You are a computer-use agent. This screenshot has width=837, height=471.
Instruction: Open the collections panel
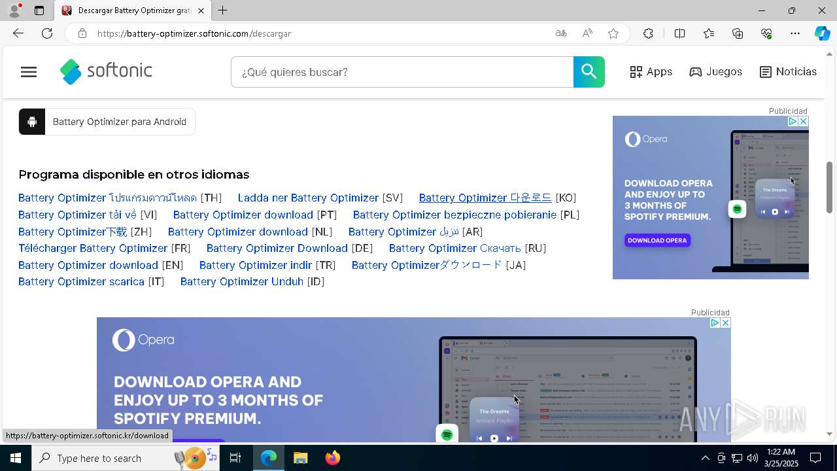tap(738, 33)
